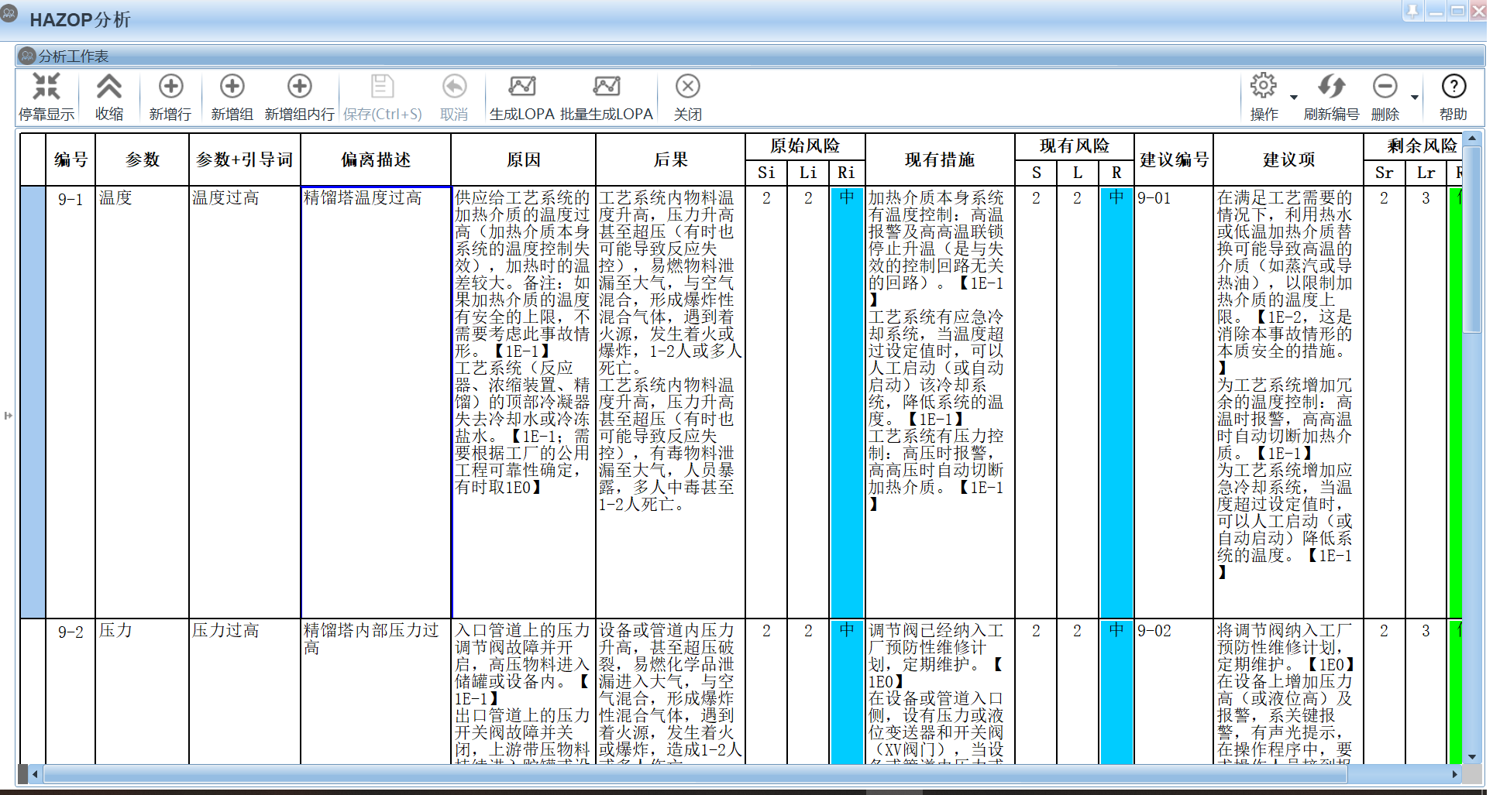Expand the 删除 dropdown arrow

point(1415,98)
